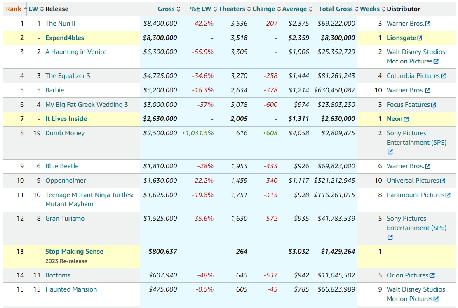Open Oppenheimer release link
The image size is (458, 308).
click(66, 180)
